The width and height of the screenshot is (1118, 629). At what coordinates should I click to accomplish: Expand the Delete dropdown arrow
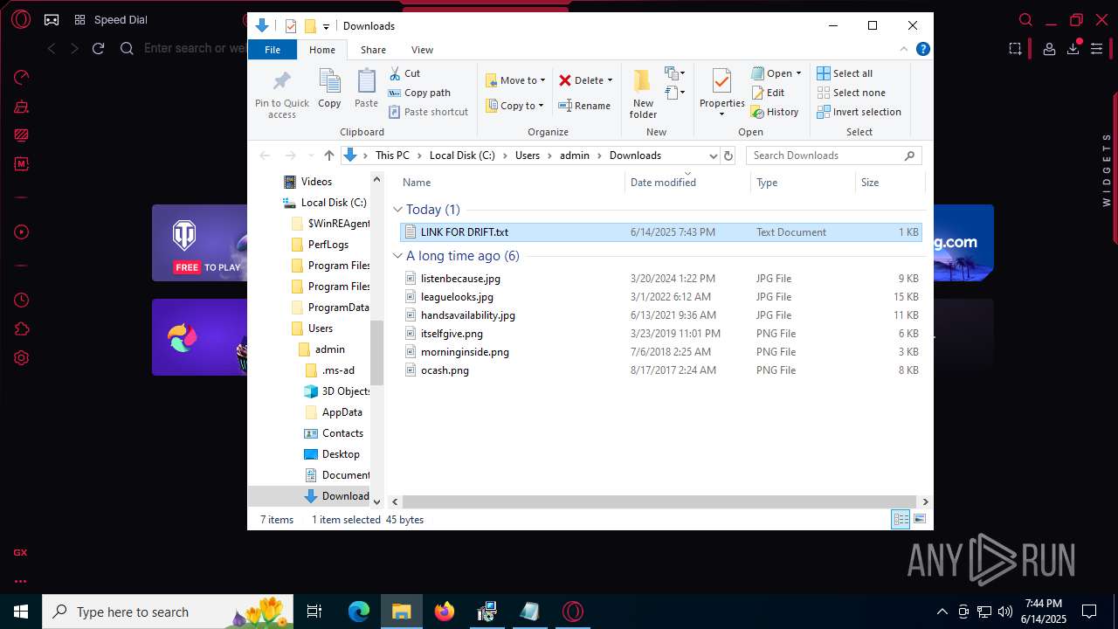click(610, 80)
